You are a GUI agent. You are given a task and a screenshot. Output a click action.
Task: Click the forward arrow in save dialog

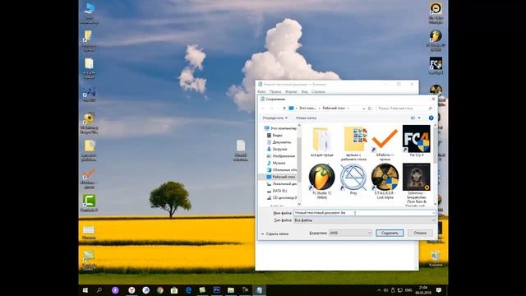click(x=272, y=109)
